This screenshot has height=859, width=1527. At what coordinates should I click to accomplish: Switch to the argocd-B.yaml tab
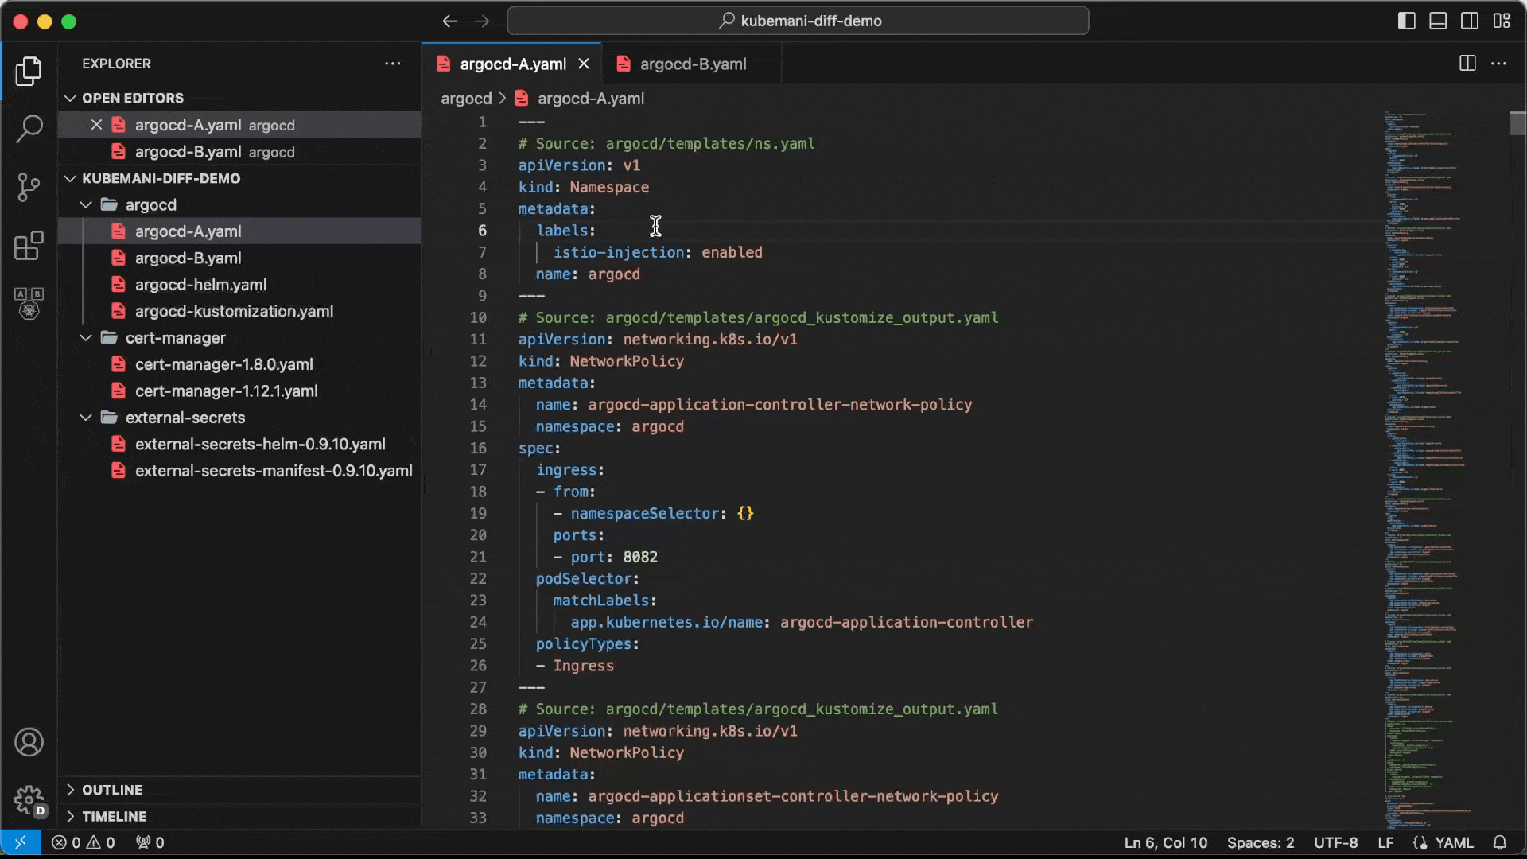(692, 64)
